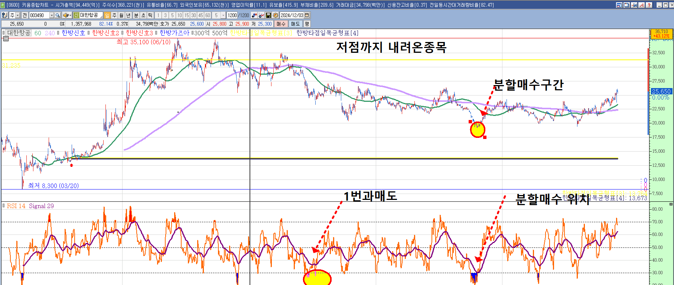This screenshot has width=674, height=285.
Task: Click the app icon in title bar
Action: 3,5
